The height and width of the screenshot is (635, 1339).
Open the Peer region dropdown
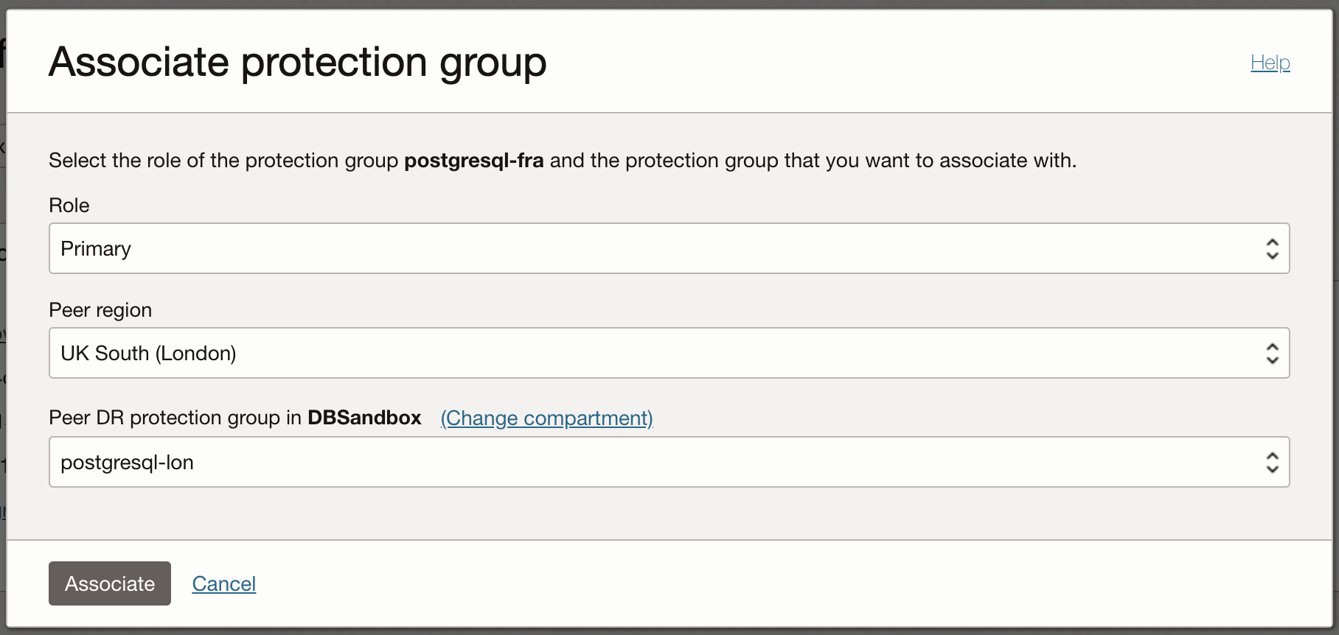pos(668,353)
